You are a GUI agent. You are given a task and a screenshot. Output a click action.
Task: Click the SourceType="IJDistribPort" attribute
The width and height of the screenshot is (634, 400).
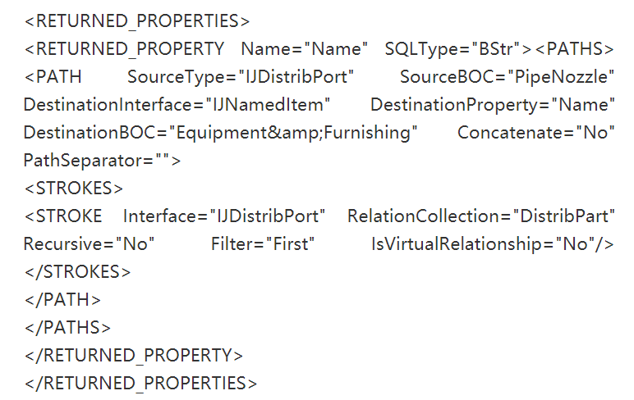pos(241,77)
